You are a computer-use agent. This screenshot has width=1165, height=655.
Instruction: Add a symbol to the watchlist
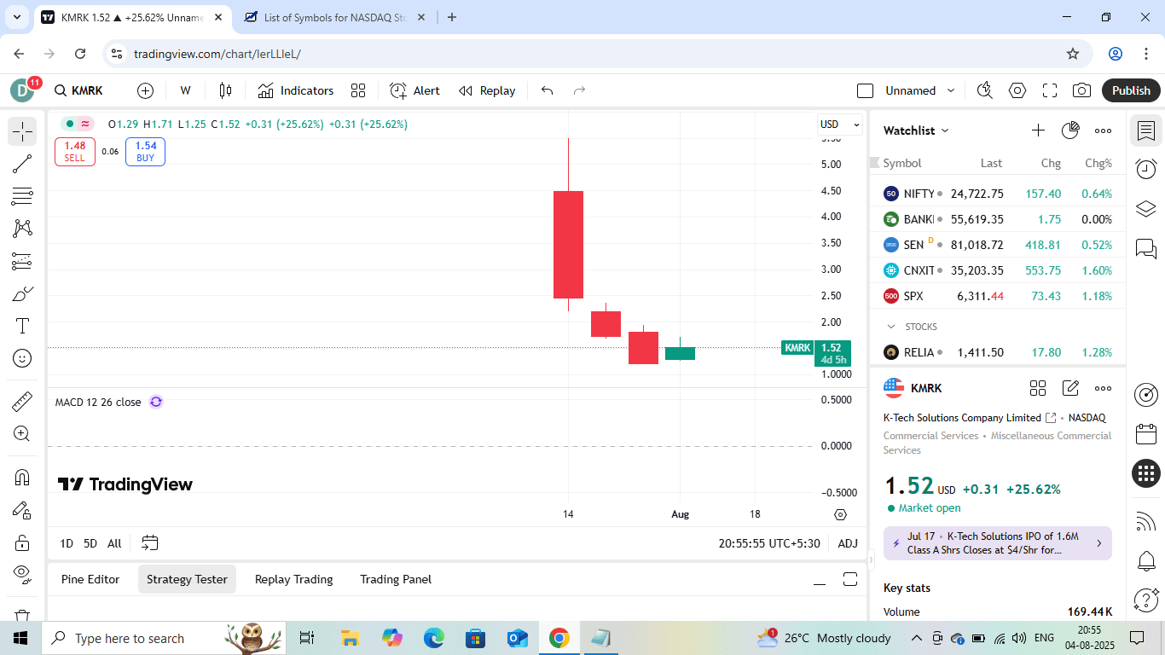(x=1038, y=130)
